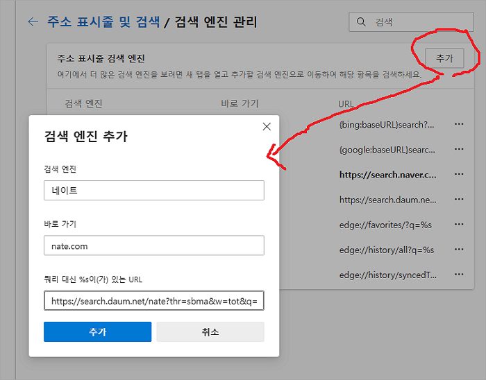
Task: Confirm with the blue 추가 button in dialog
Action: [97, 332]
